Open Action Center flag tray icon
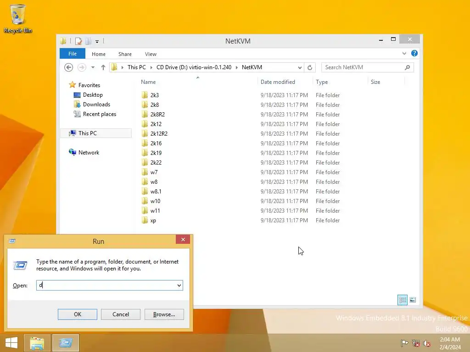The height and width of the screenshot is (352, 470). click(x=404, y=343)
